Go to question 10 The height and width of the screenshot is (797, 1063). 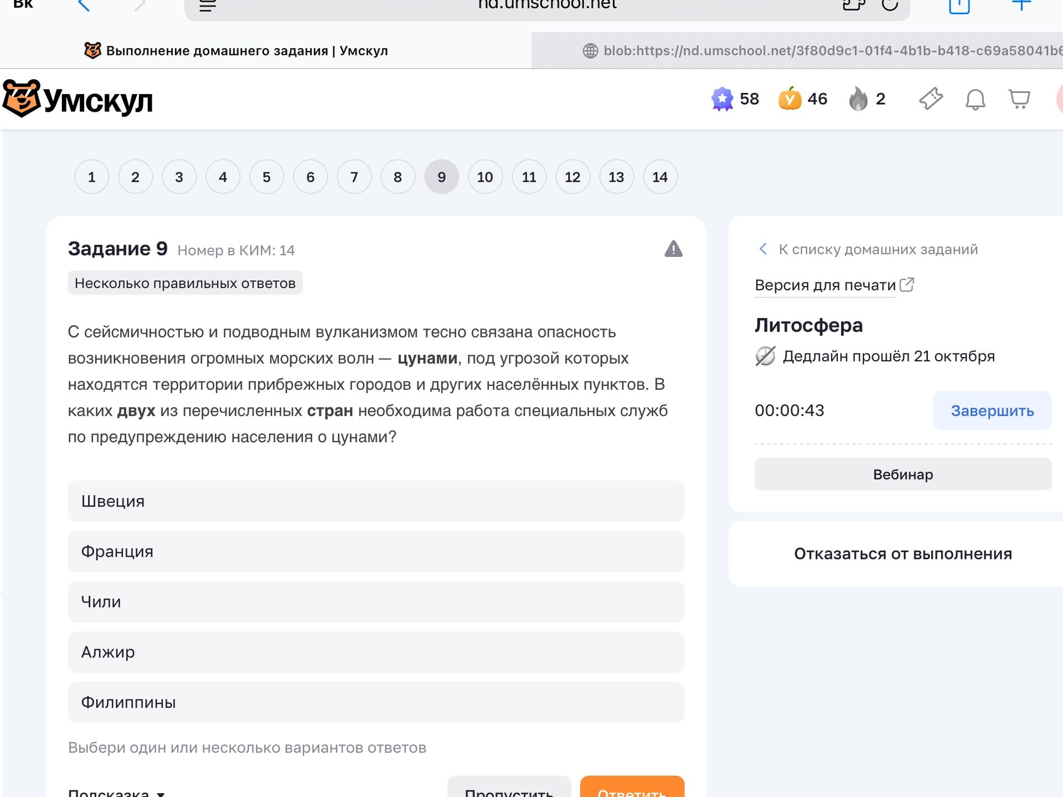(x=485, y=177)
